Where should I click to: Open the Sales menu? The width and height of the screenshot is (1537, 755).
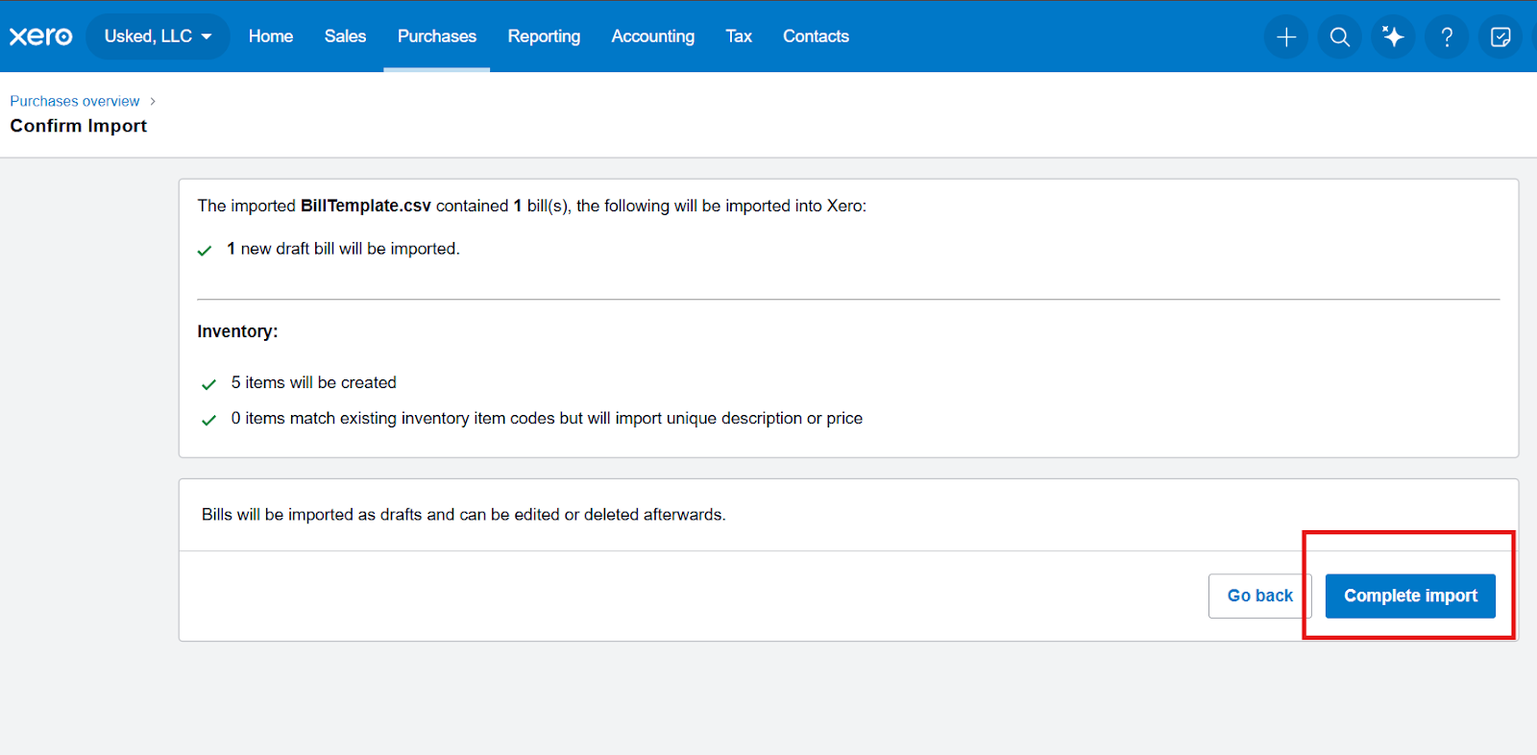[345, 37]
